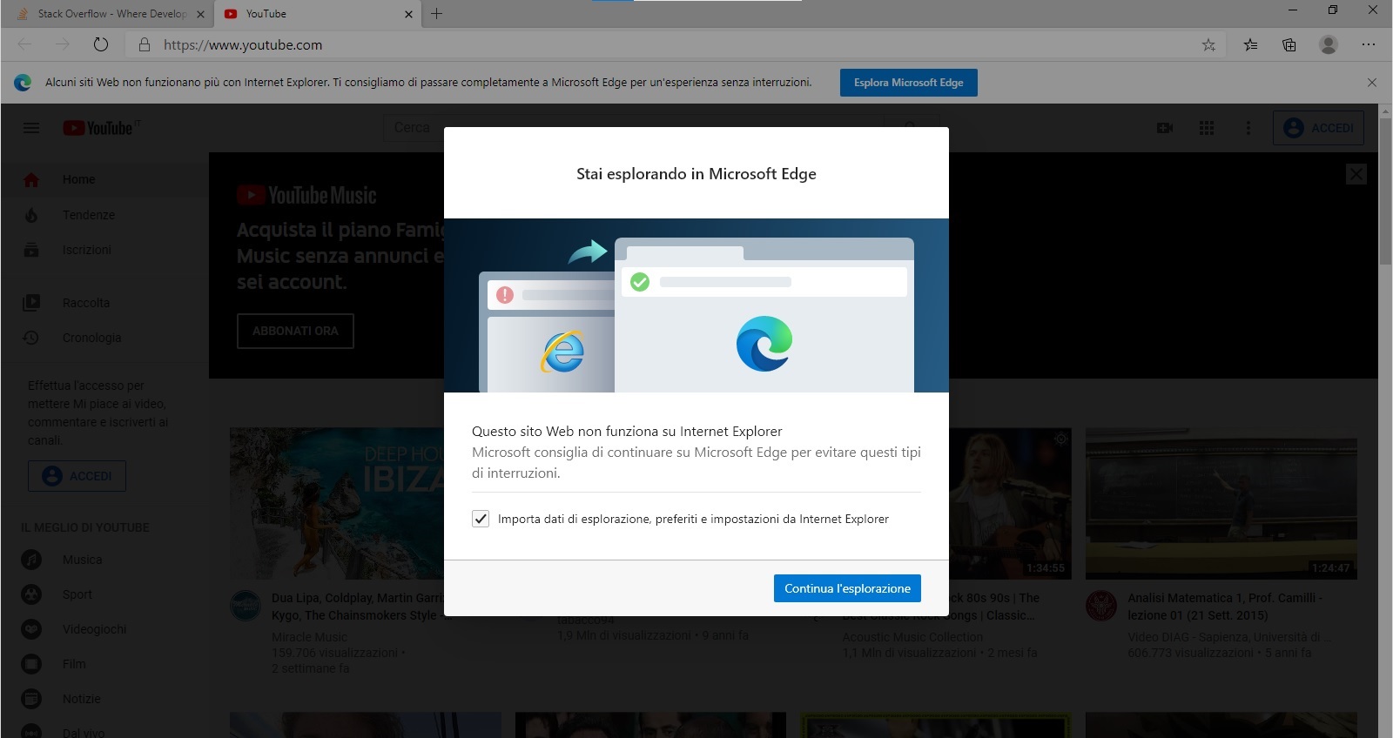Open the browser profile icon
This screenshot has width=1393, height=738.
[x=1329, y=44]
